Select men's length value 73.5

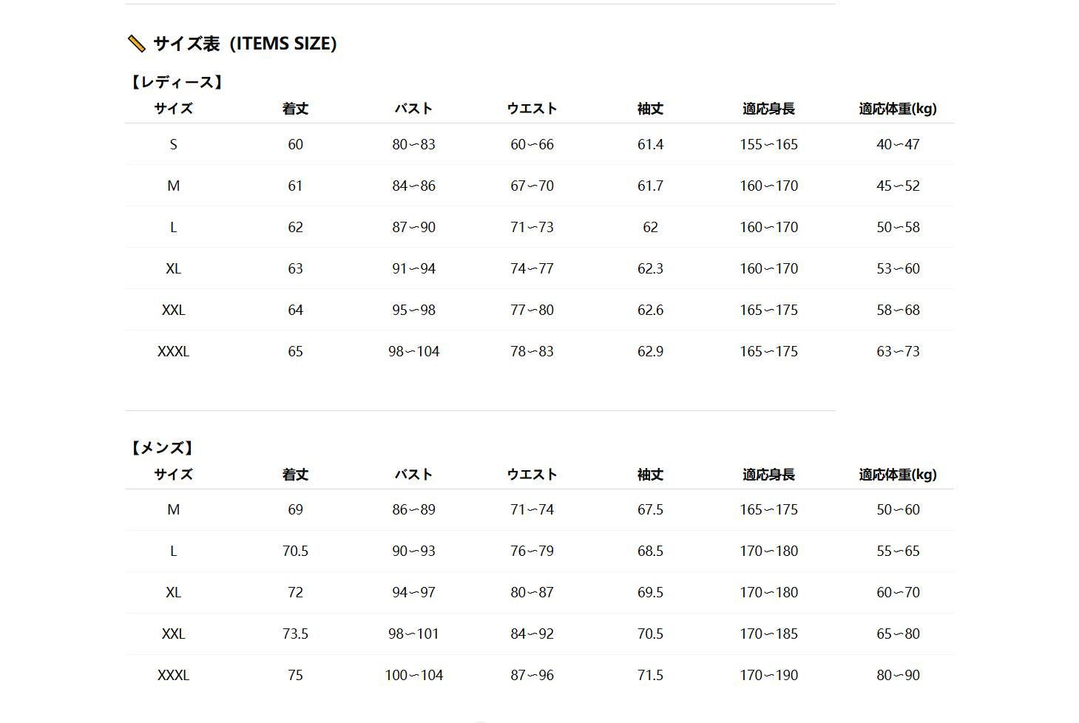coord(295,634)
